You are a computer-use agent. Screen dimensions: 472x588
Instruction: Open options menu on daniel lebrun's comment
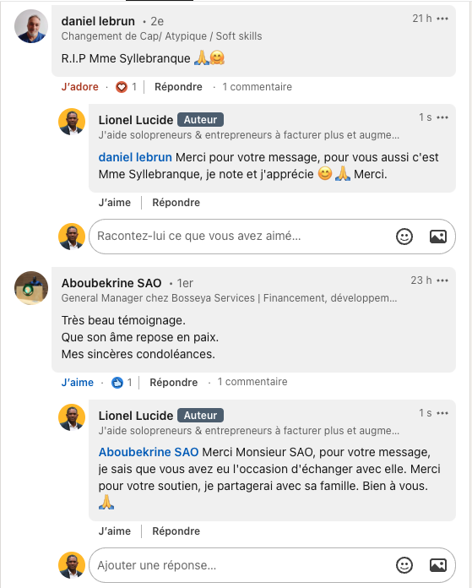point(442,19)
